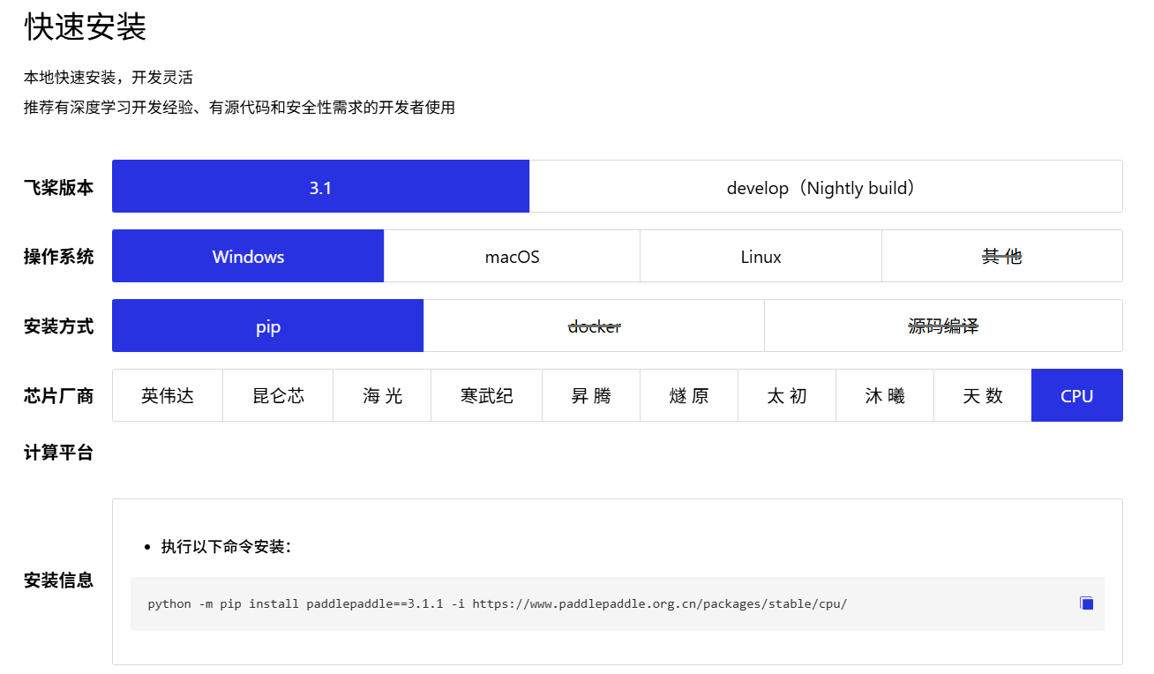Click the python pip install command text
Screen dimensions: 1154x674
pyautogui.click(x=497, y=603)
